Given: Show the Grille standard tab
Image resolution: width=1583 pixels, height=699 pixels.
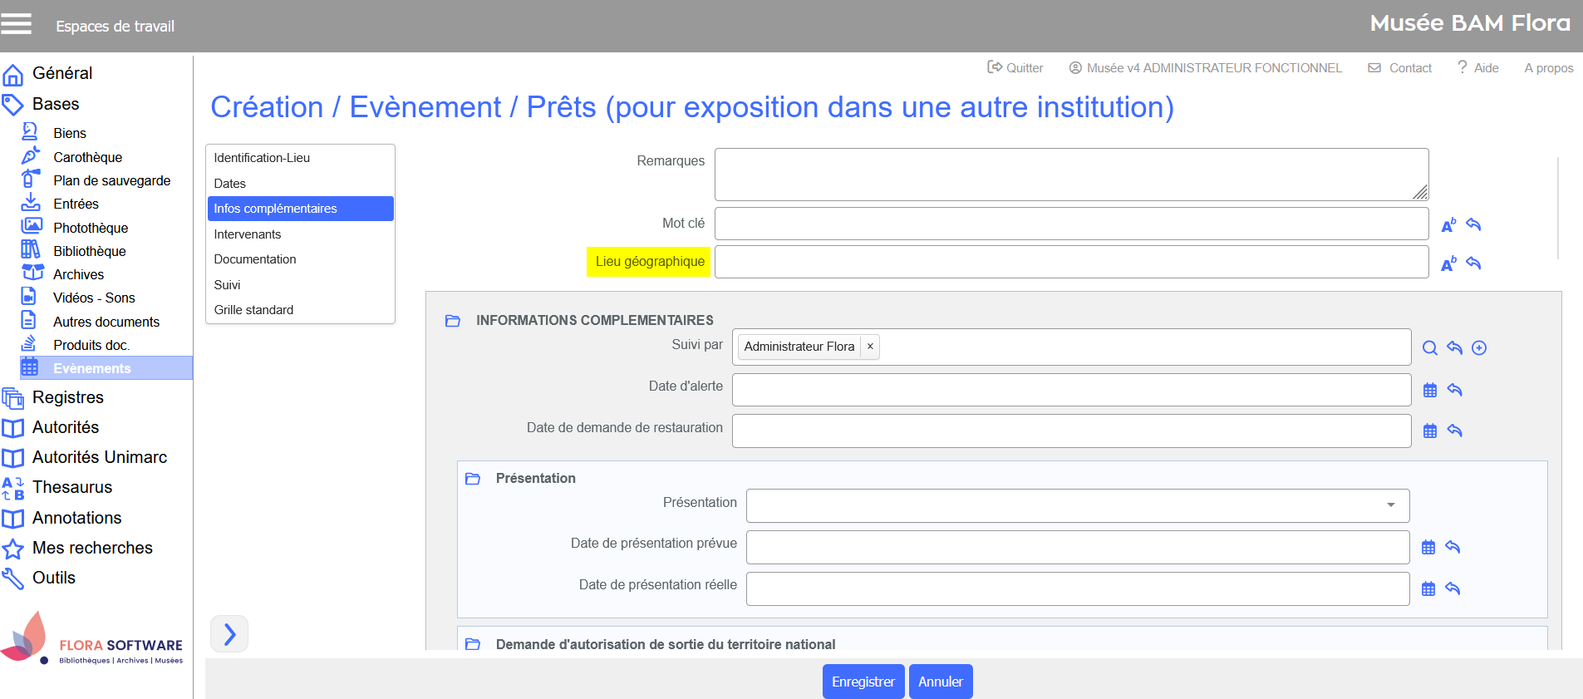Looking at the screenshot, I should (x=300, y=310).
